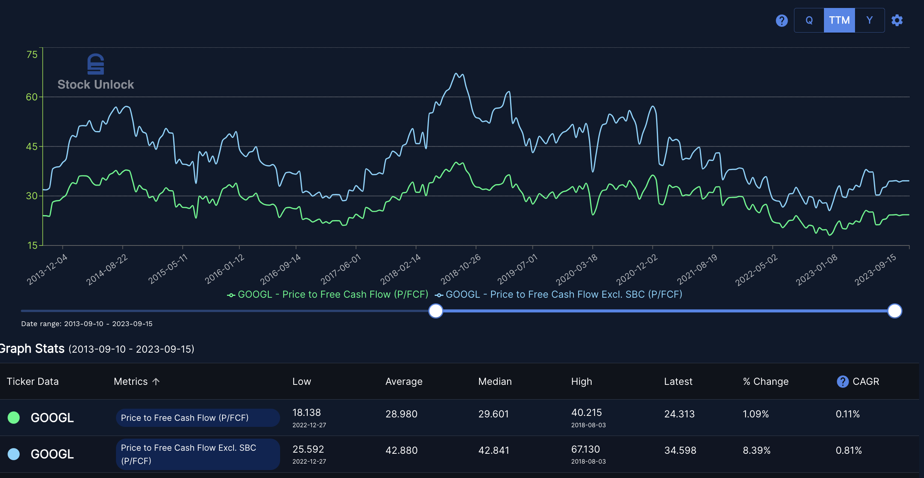This screenshot has height=478, width=924.
Task: Click the Average value 28.980
Action: click(x=401, y=414)
